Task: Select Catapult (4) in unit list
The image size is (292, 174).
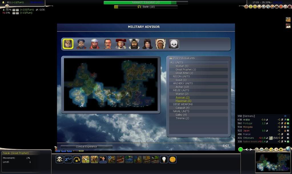Action: pos(182,108)
